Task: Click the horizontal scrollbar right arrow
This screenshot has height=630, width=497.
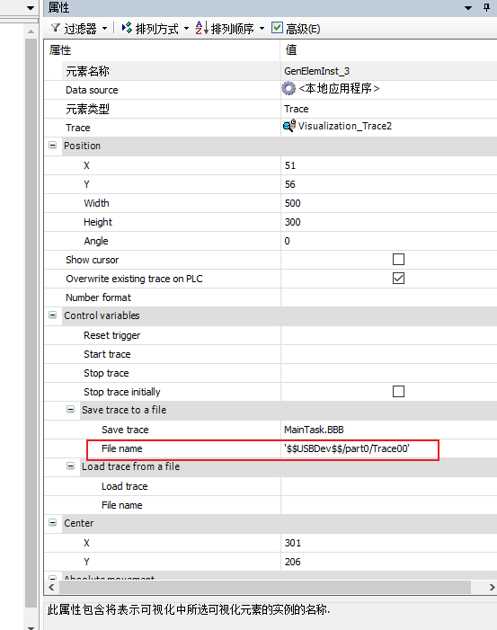Action: [x=492, y=587]
